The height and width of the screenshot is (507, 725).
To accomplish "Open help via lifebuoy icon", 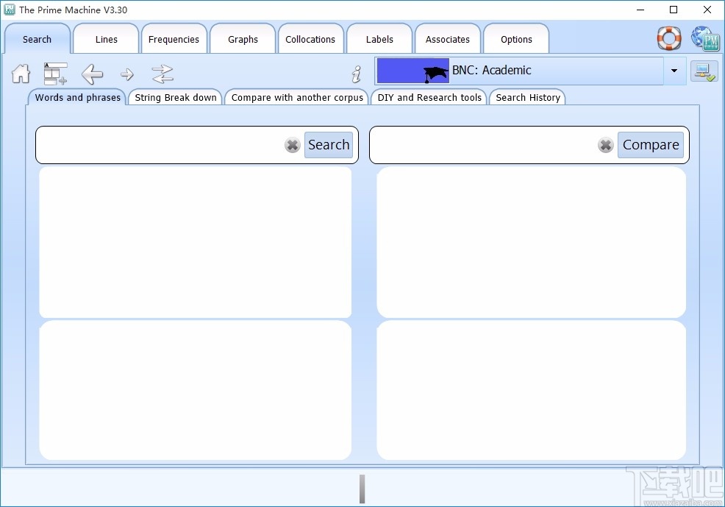I will (669, 38).
